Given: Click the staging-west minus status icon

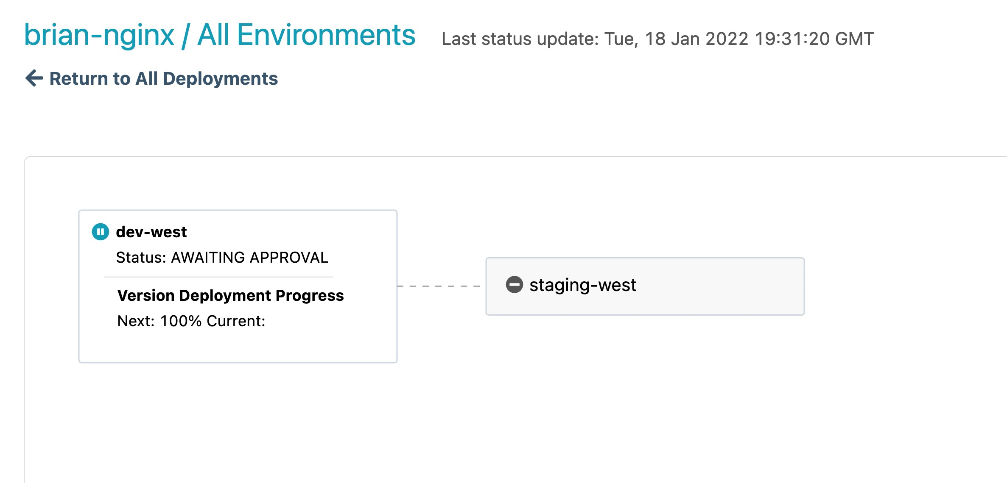Looking at the screenshot, I should pyautogui.click(x=514, y=285).
